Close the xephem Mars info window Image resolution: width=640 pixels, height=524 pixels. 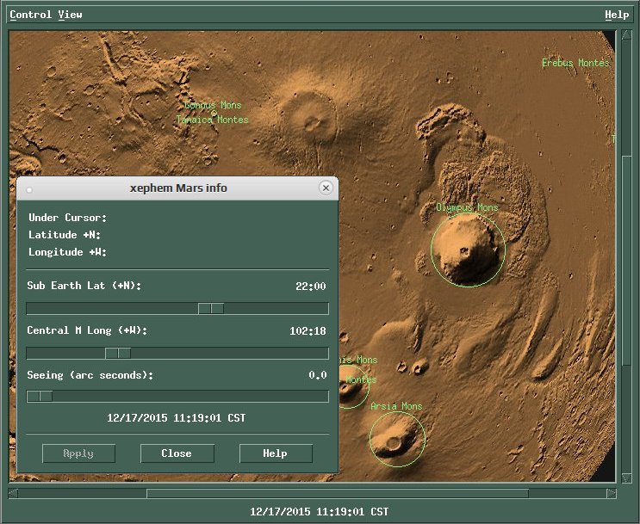326,188
